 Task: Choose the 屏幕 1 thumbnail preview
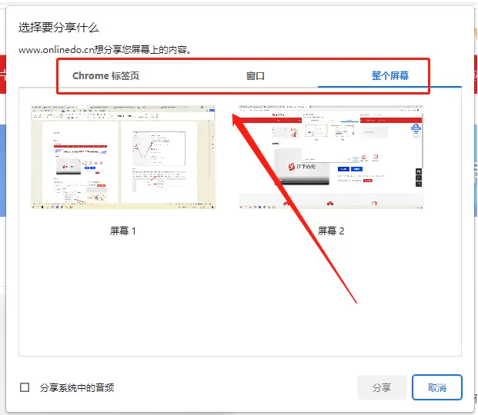pos(123,157)
